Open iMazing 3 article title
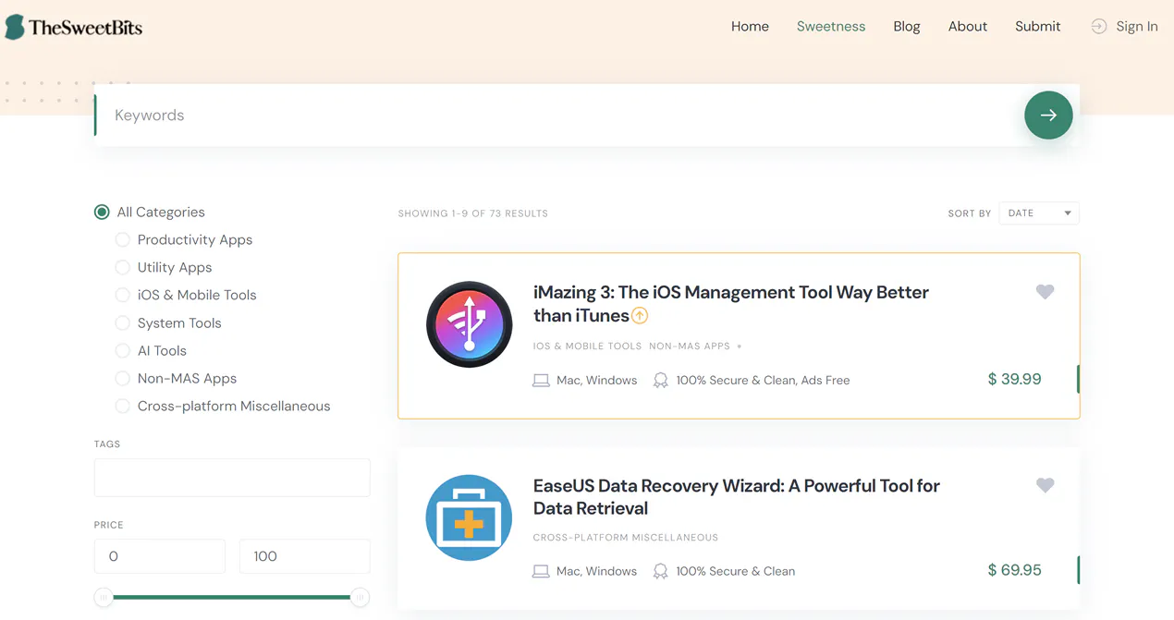Viewport: 1174px width, 620px height. coord(731,304)
